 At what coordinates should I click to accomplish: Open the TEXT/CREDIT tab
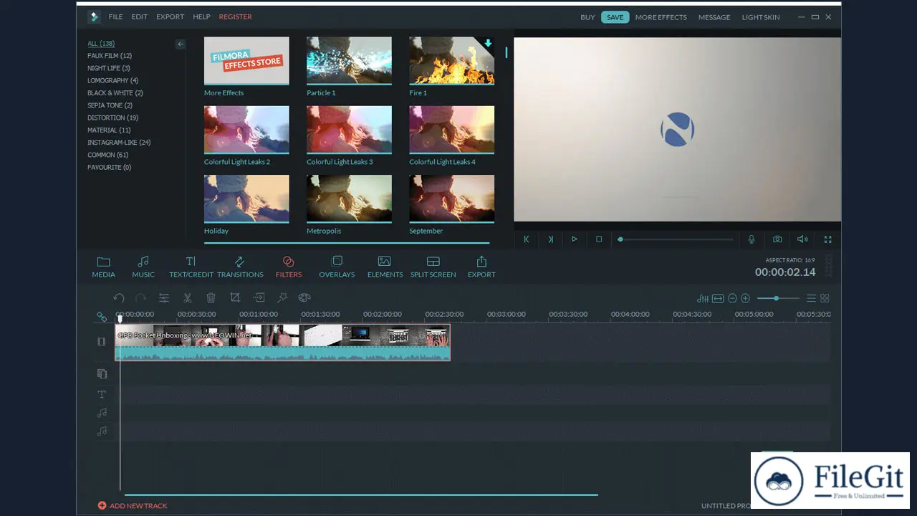191,267
